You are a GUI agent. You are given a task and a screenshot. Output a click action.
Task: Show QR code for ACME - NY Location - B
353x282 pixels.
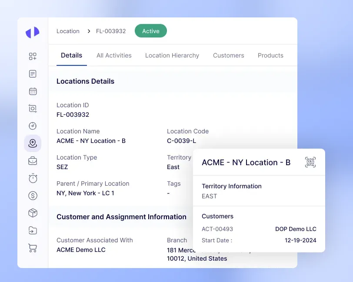point(310,162)
